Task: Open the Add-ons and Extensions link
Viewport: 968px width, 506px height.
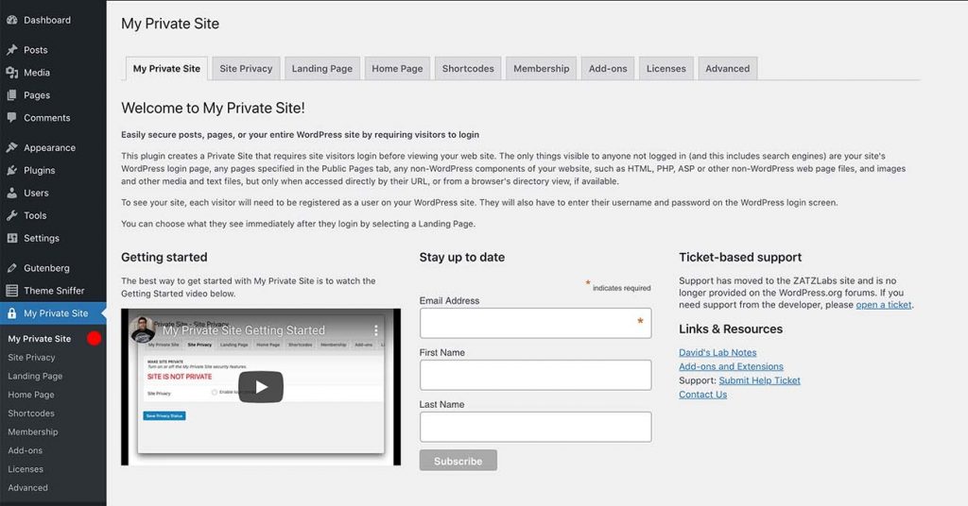Action: pos(731,366)
